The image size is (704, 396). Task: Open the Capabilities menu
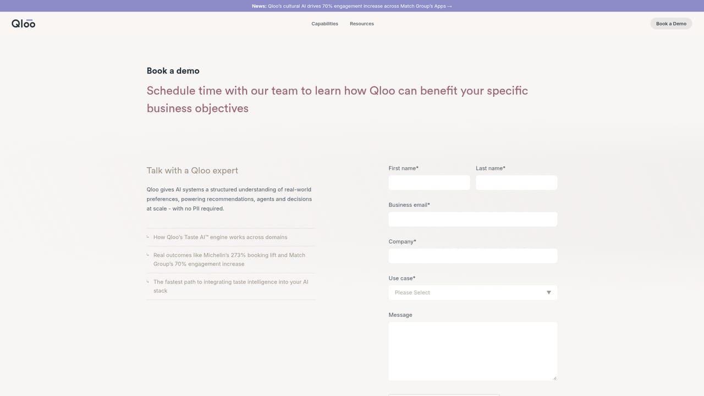coord(324,24)
